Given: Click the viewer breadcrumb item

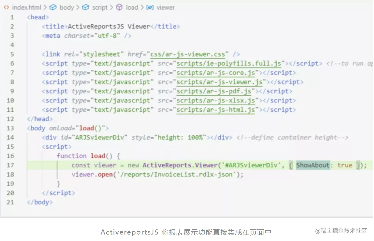Looking at the screenshot, I should point(166,8).
